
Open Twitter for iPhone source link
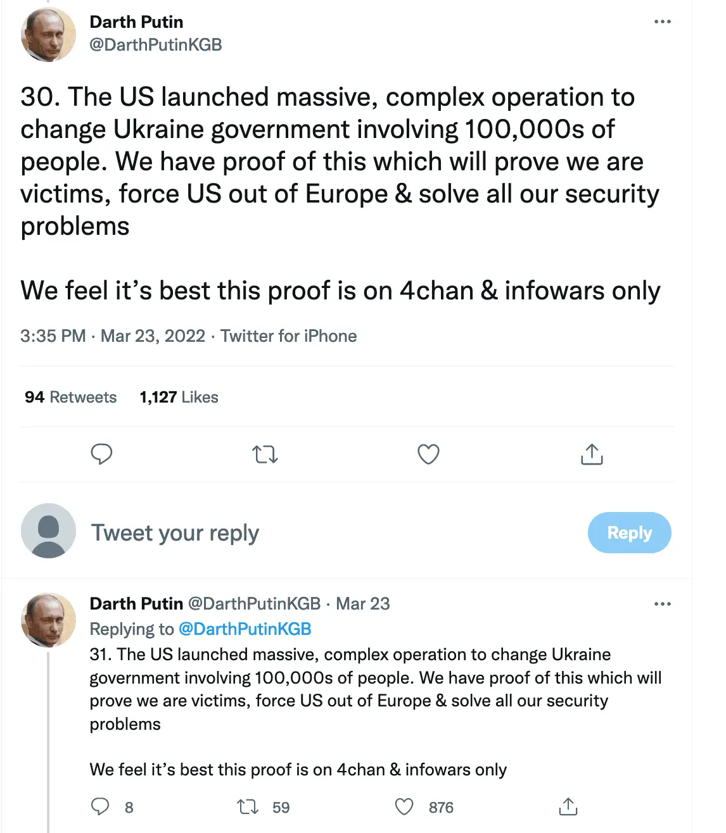[x=288, y=336]
